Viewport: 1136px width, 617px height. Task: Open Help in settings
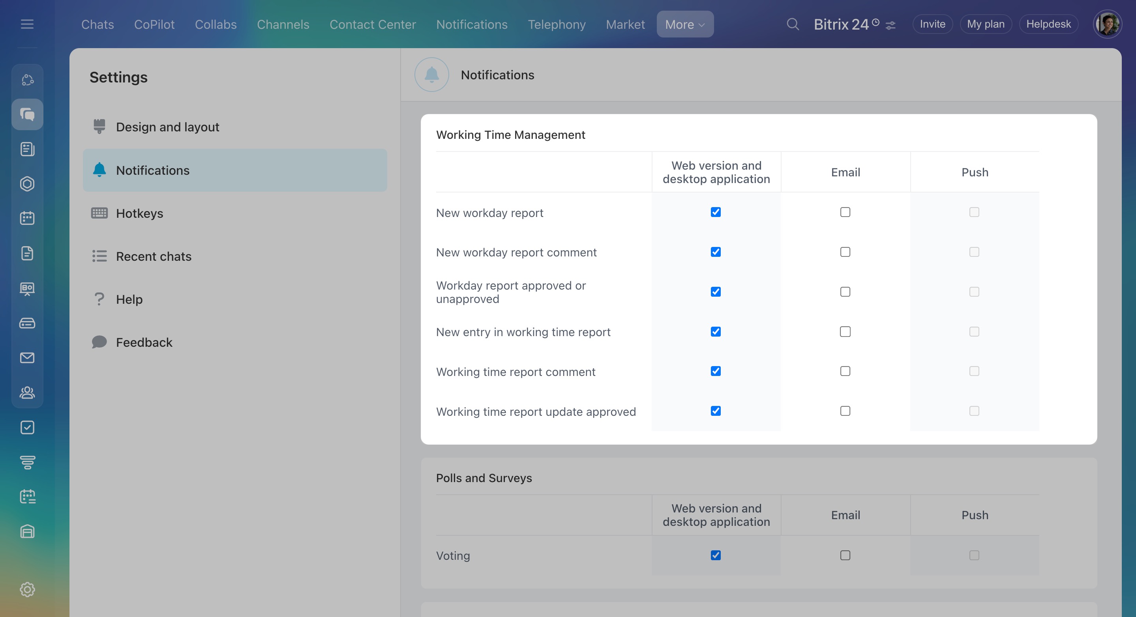point(235,299)
